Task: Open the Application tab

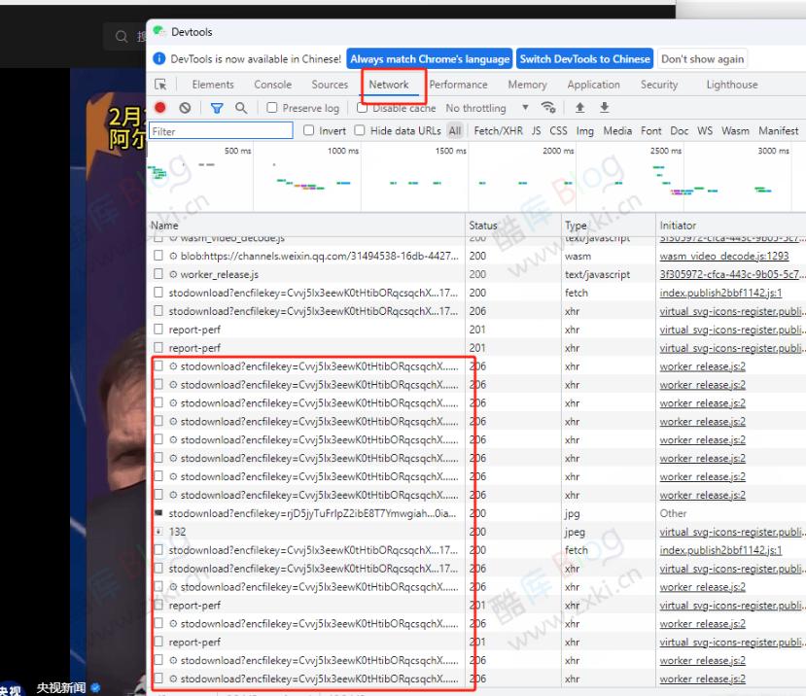Action: click(593, 86)
